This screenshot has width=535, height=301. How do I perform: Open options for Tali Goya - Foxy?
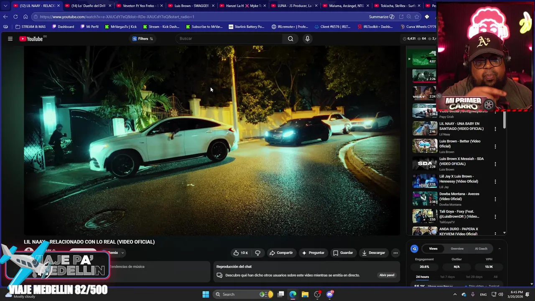click(x=495, y=217)
